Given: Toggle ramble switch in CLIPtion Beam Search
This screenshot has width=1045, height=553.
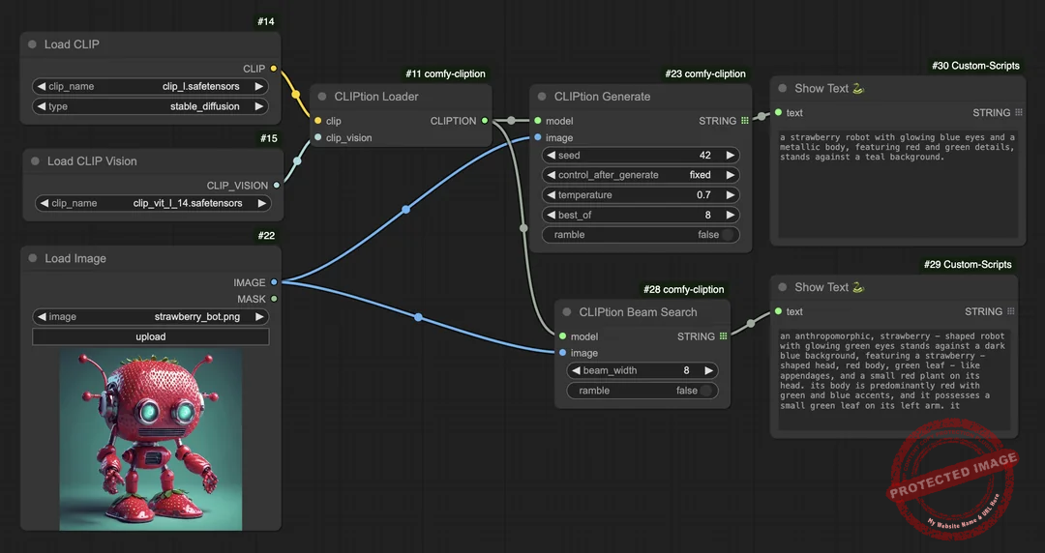Looking at the screenshot, I should pos(706,391).
